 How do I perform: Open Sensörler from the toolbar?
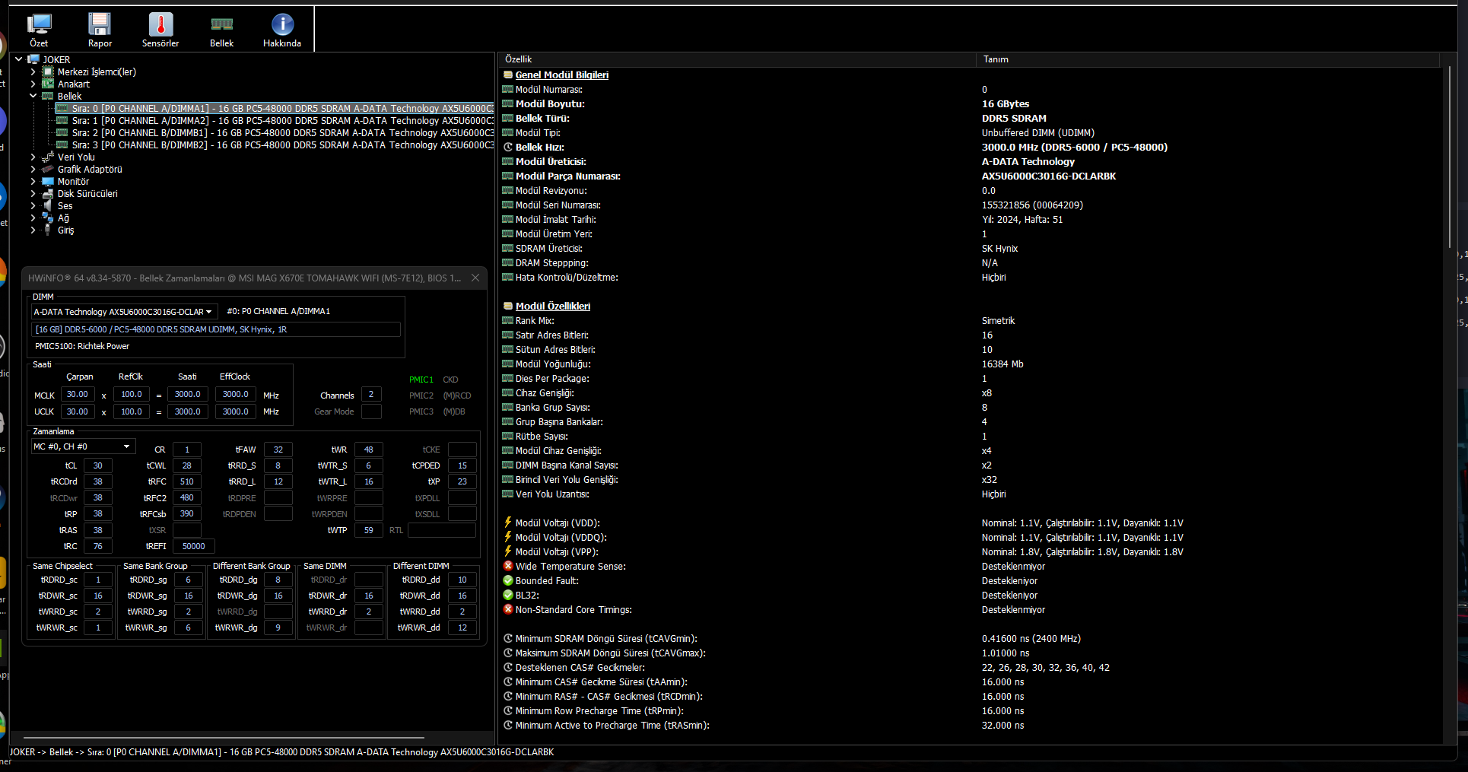click(x=160, y=30)
